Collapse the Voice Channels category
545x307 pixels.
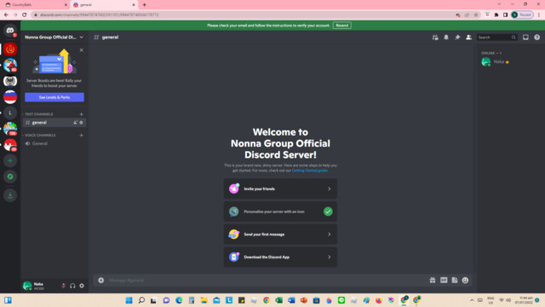pos(39,135)
